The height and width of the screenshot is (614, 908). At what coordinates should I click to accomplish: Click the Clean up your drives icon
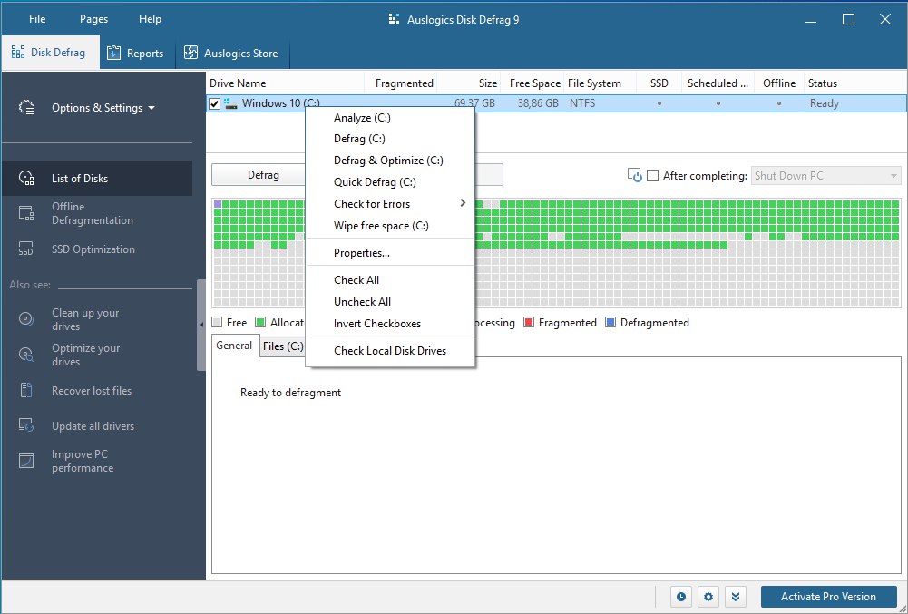pyautogui.click(x=26, y=318)
